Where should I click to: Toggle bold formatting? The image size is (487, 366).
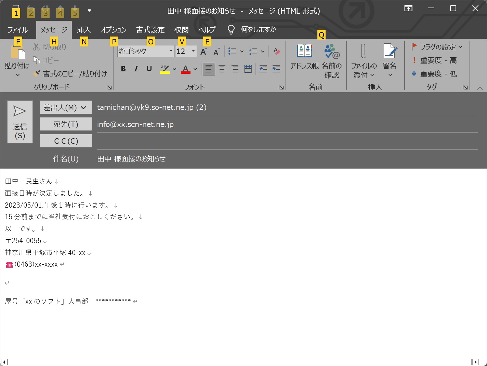click(x=123, y=69)
